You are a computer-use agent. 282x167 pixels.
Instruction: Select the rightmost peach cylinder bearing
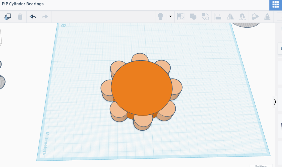tap(177, 89)
